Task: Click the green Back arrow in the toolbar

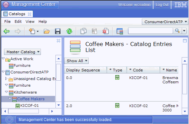Action: tap(7, 31)
